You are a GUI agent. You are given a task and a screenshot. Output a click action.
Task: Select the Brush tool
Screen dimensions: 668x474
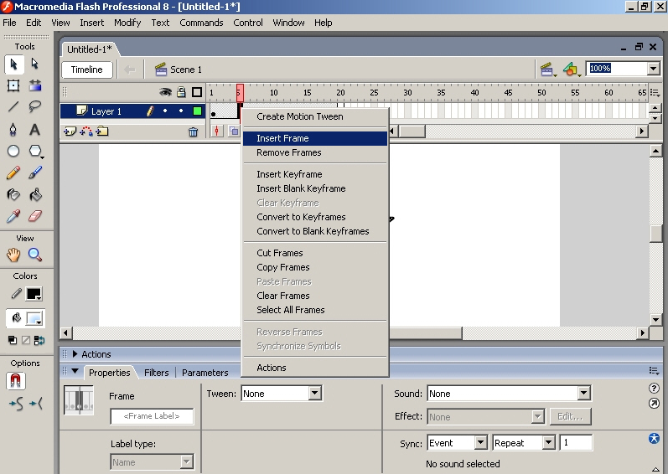click(x=35, y=173)
